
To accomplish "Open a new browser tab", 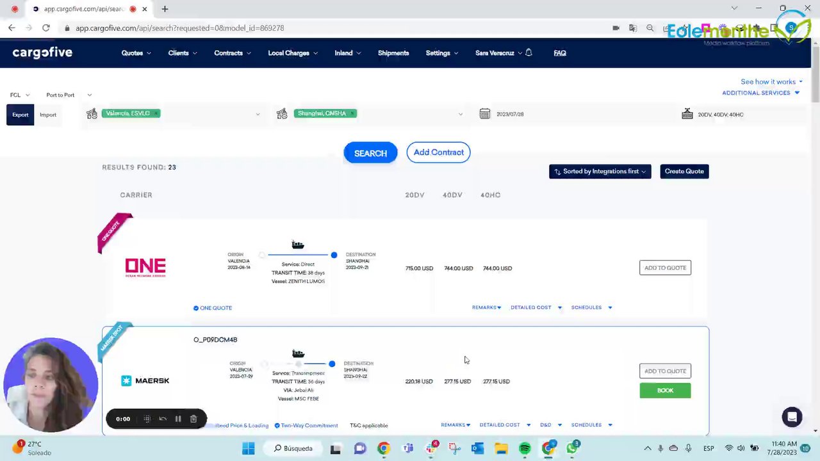I will click(165, 9).
